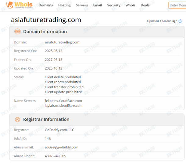Select name server laylah.ns.cloudflare.com

(64, 106)
